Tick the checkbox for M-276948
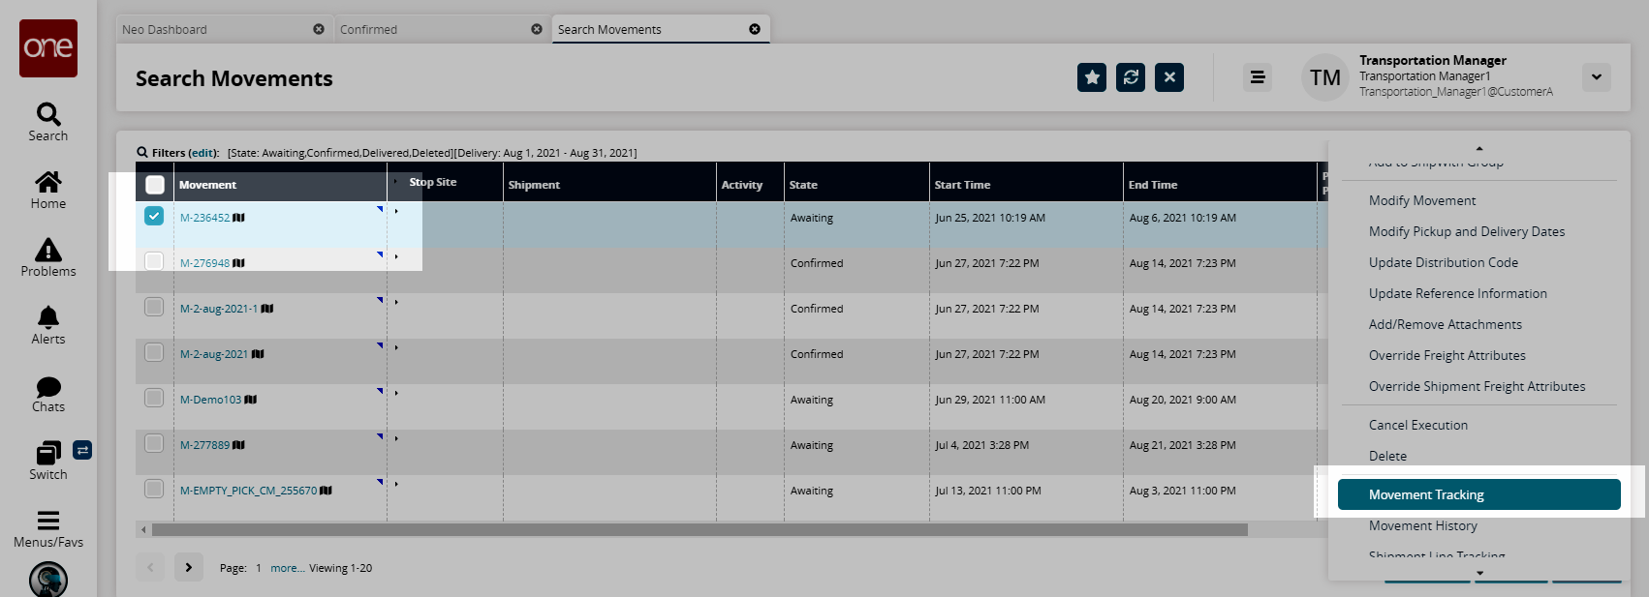Image resolution: width=1649 pixels, height=597 pixels. [154, 261]
